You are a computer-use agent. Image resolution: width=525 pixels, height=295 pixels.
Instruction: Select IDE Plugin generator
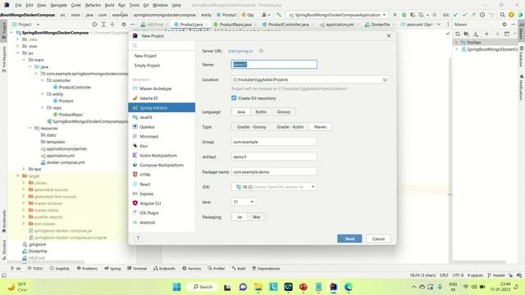click(x=162, y=213)
